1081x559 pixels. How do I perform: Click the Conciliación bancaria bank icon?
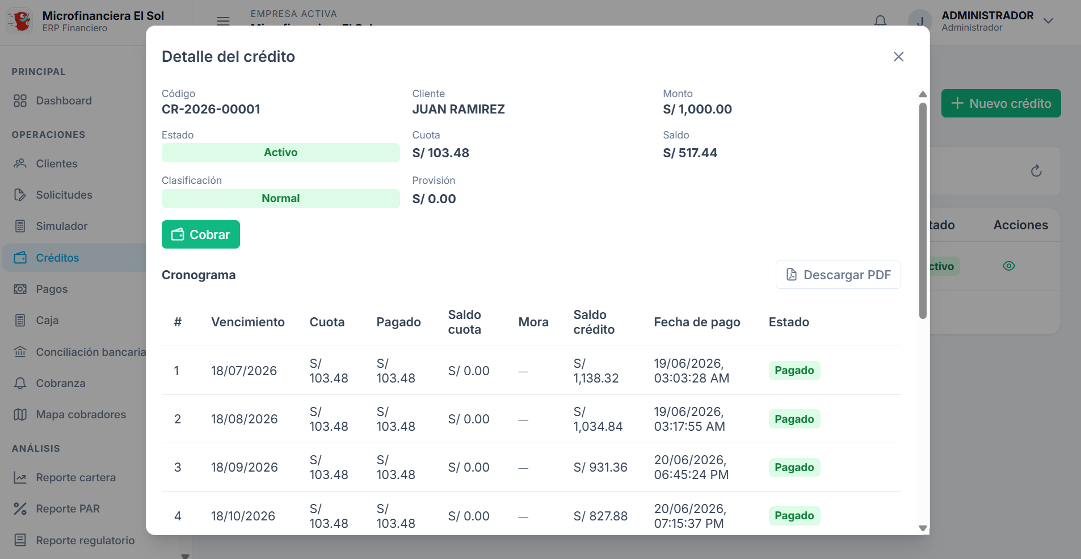click(x=20, y=352)
